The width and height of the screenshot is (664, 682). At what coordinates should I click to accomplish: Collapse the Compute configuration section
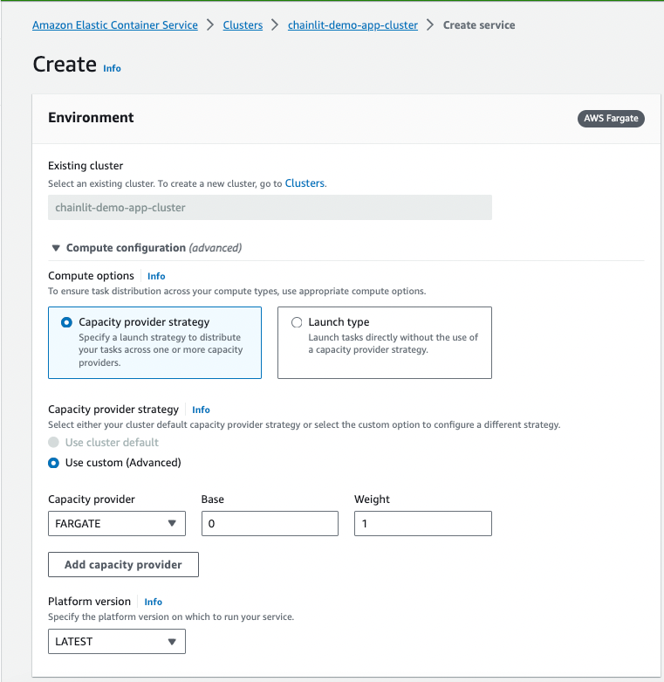pyautogui.click(x=56, y=248)
